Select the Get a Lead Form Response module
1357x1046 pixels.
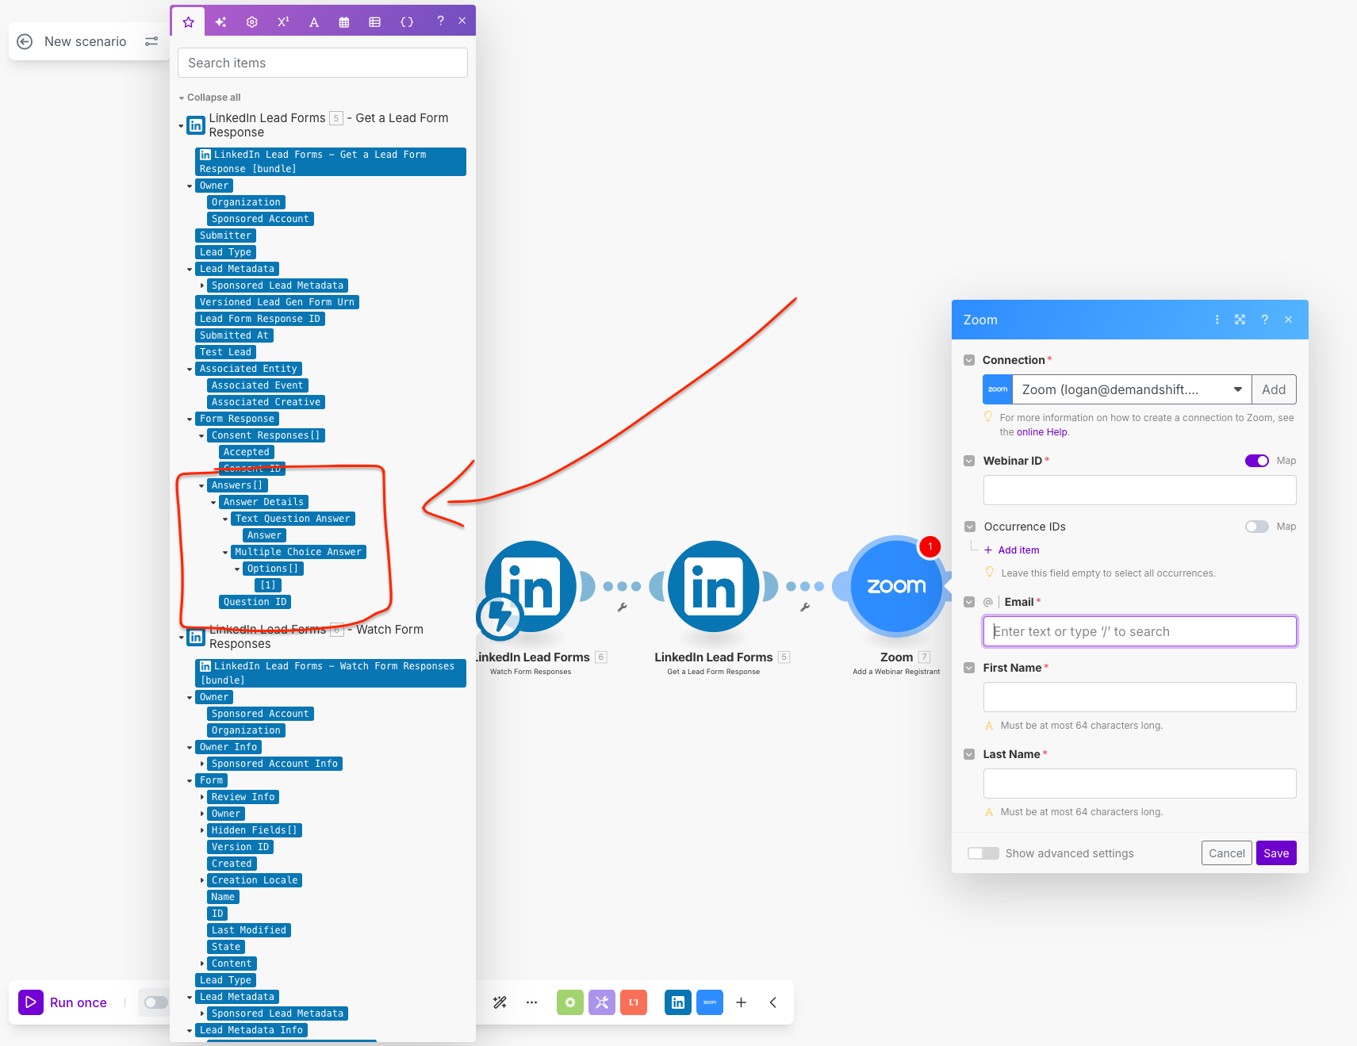pyautogui.click(x=714, y=586)
